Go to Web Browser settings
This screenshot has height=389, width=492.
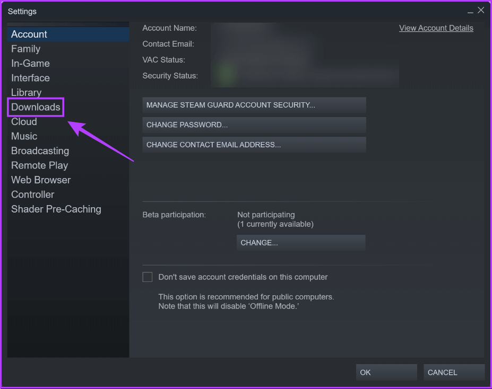coord(41,180)
